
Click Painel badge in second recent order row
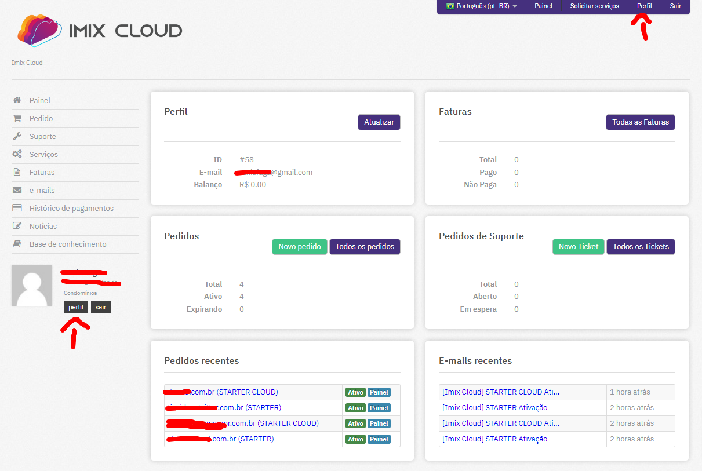379,408
